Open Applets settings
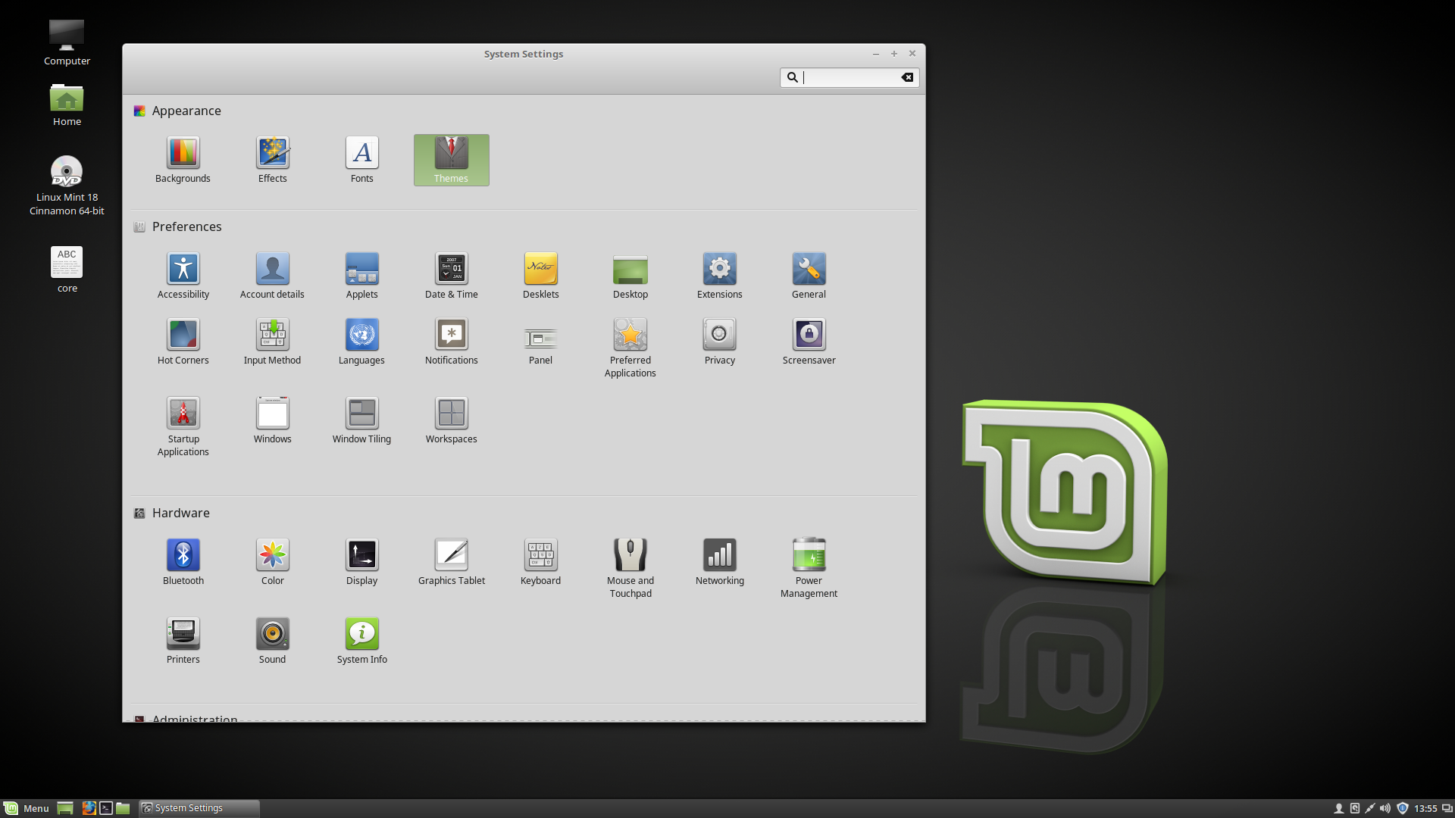This screenshot has width=1455, height=818. (361, 276)
